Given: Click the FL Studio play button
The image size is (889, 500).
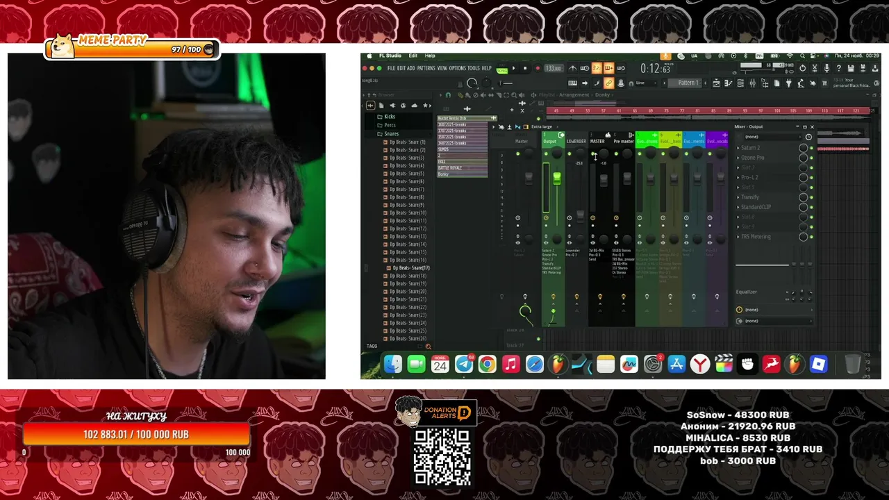Looking at the screenshot, I should [x=514, y=68].
